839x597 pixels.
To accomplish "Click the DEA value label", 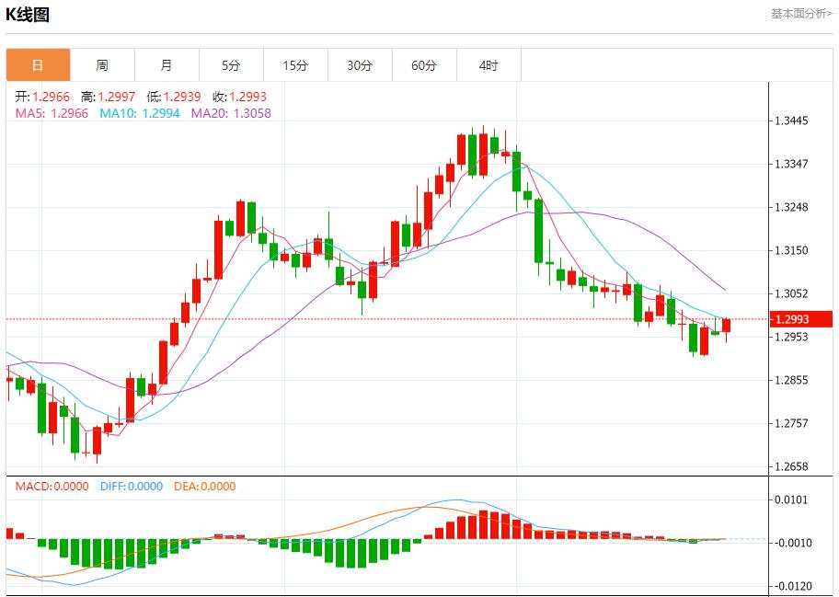I will point(204,487).
